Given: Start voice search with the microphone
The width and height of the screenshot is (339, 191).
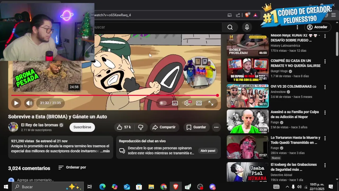Looking at the screenshot, I should tap(247, 27).
